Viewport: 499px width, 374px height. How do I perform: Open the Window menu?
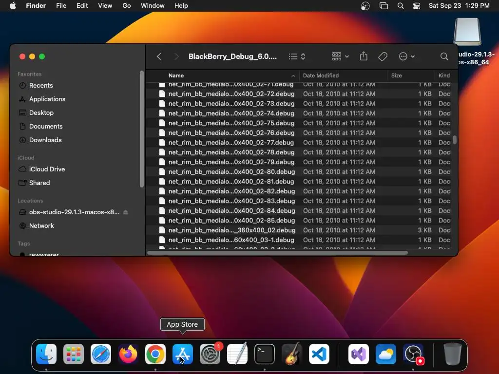153,6
